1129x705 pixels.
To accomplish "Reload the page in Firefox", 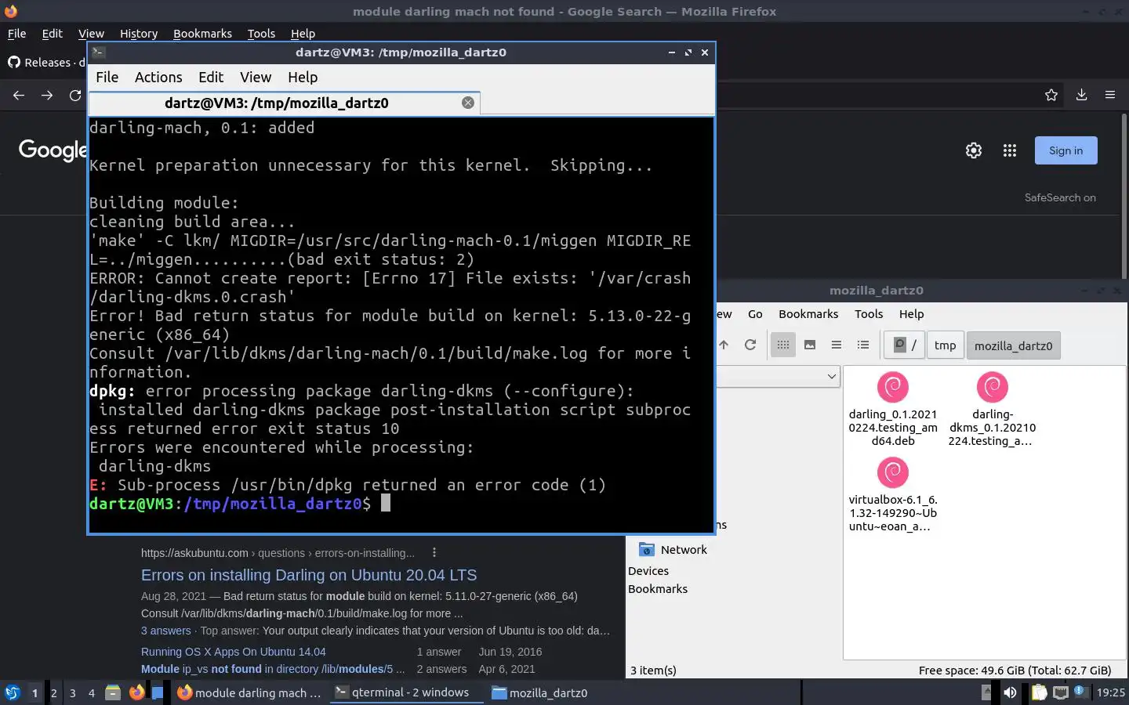I will point(75,95).
